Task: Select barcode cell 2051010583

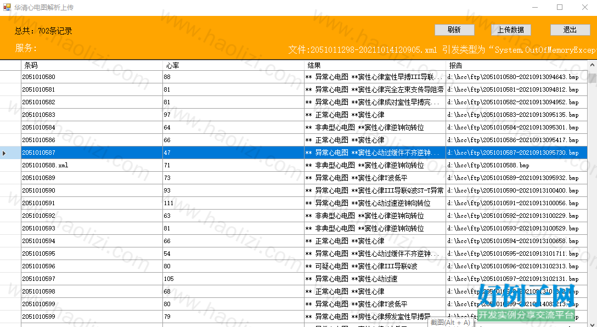Action: [92, 115]
